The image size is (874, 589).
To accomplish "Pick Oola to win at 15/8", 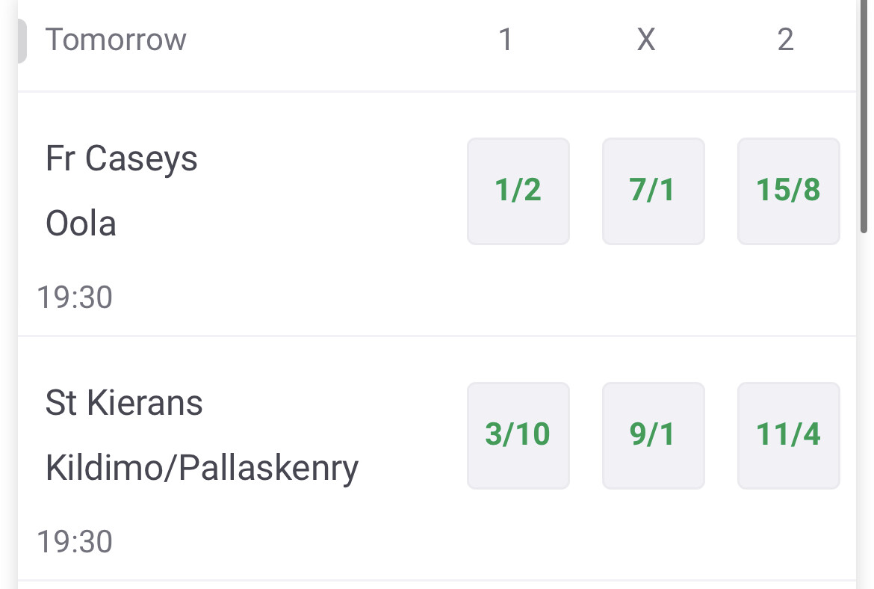I will (788, 191).
